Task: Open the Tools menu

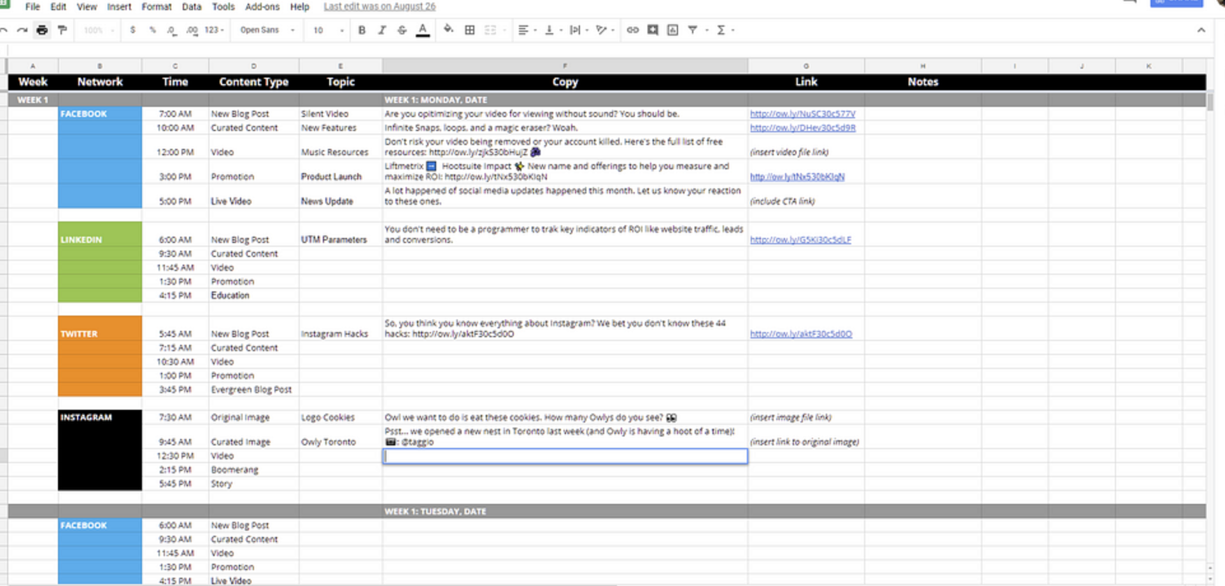Action: (x=223, y=6)
